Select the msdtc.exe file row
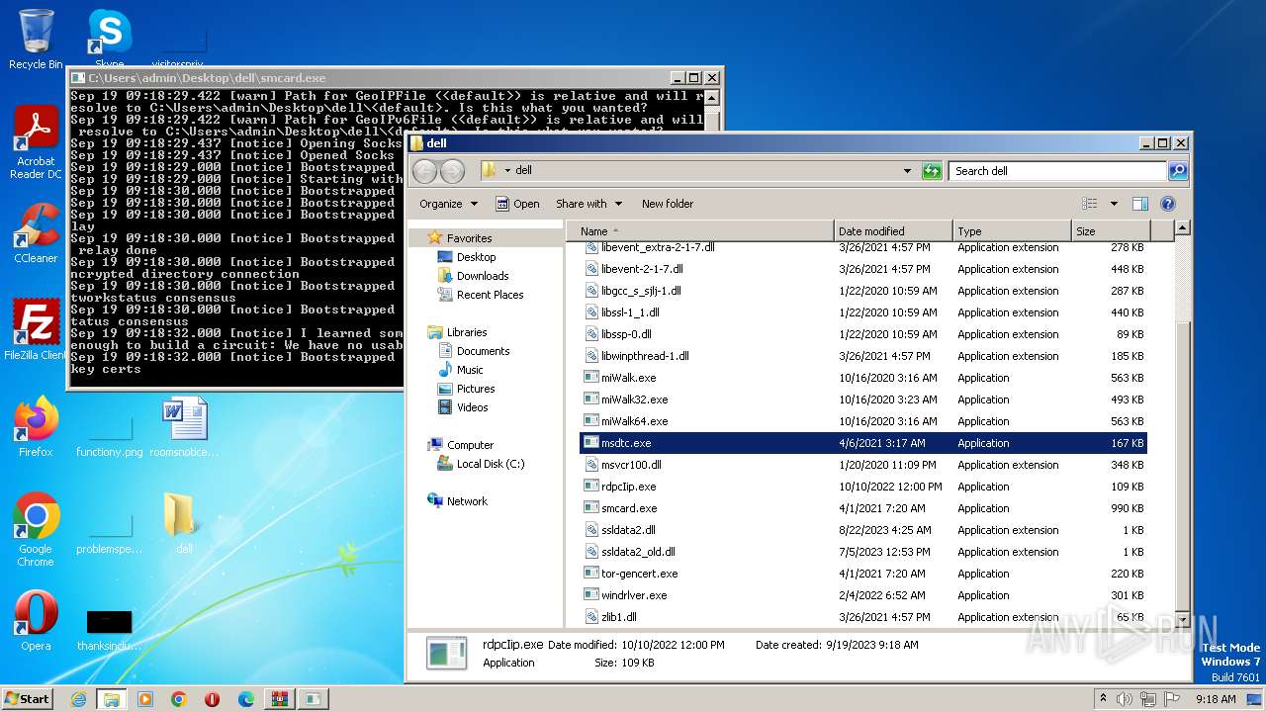The image size is (1266, 712). 862,443
